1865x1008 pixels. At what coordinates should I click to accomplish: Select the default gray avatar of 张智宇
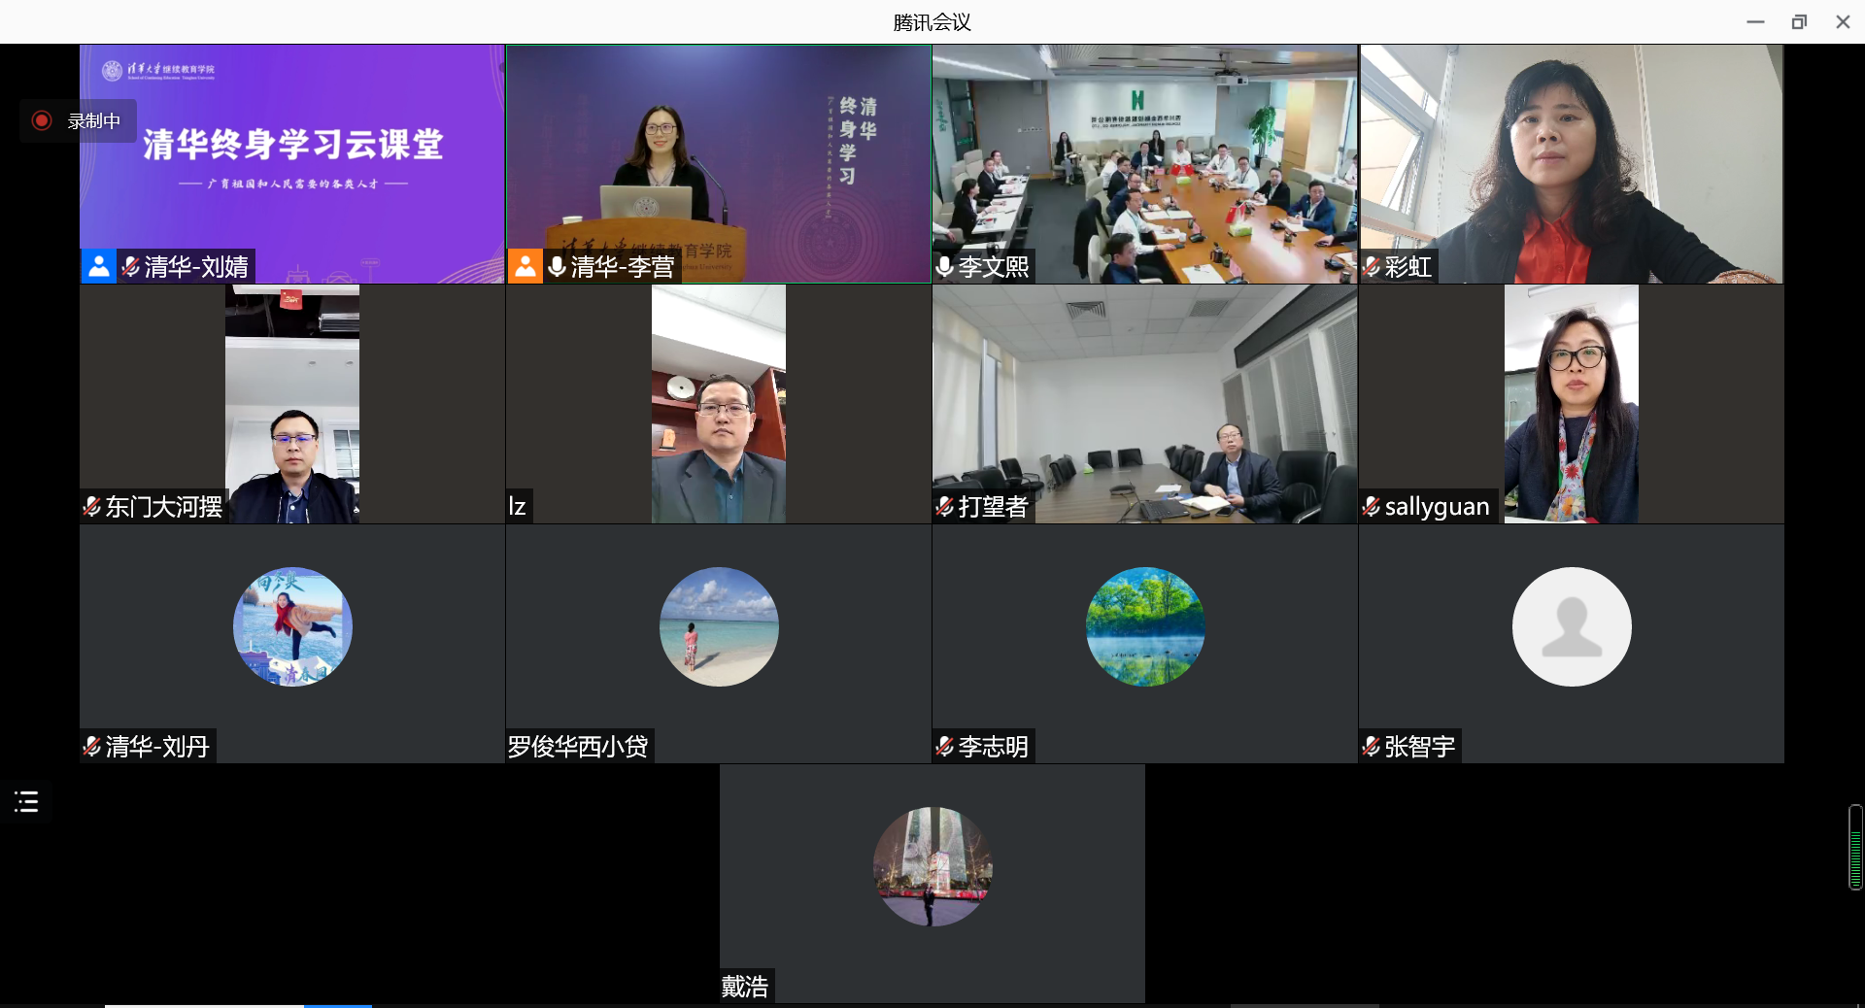1571,626
